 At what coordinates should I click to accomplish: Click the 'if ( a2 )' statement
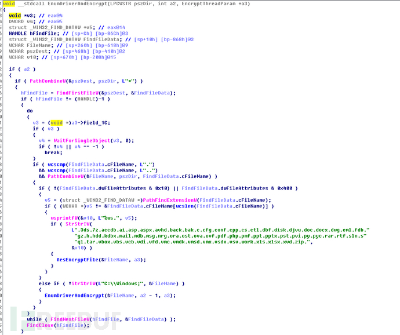coord(22,69)
